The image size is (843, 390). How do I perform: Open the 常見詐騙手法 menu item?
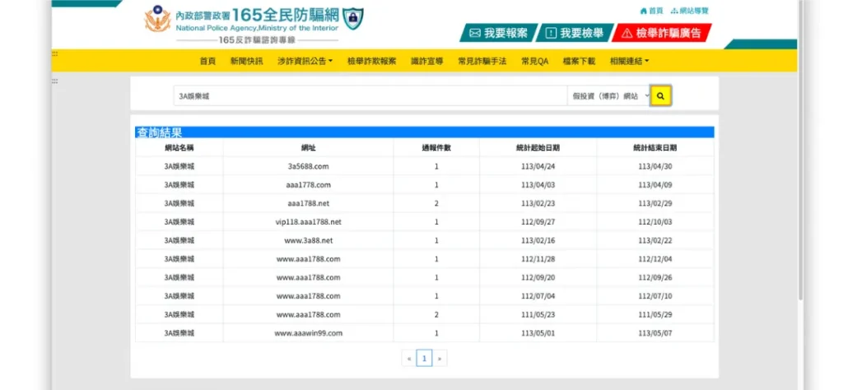tap(482, 61)
